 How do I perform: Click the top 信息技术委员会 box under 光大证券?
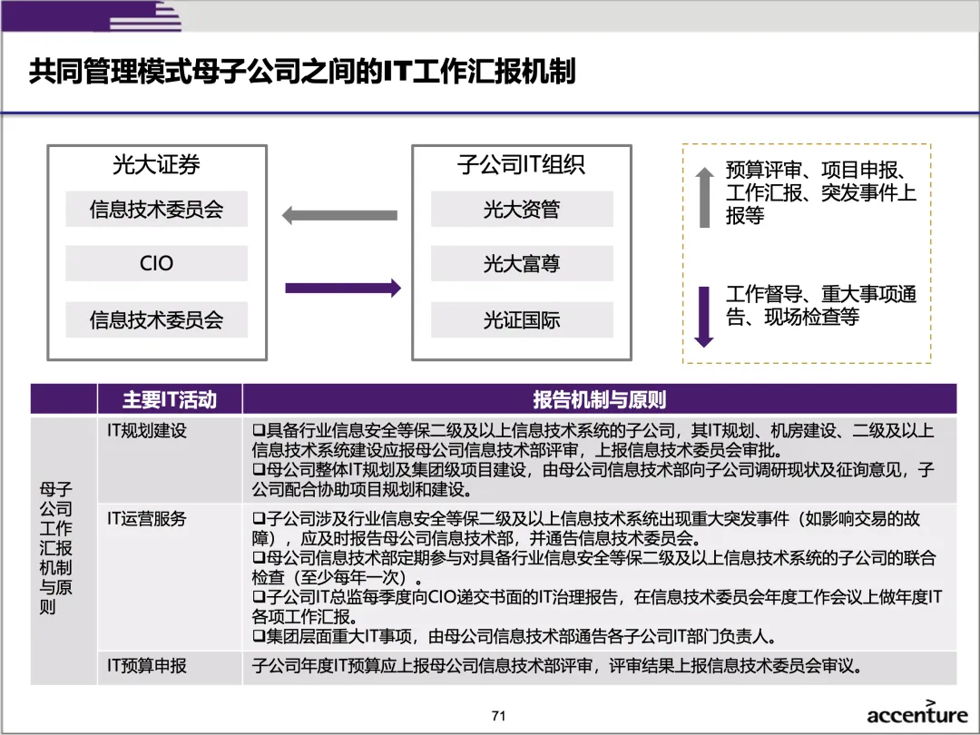156,209
